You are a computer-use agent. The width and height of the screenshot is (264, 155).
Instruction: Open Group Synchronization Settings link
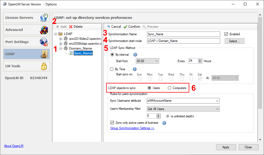tap(132, 128)
